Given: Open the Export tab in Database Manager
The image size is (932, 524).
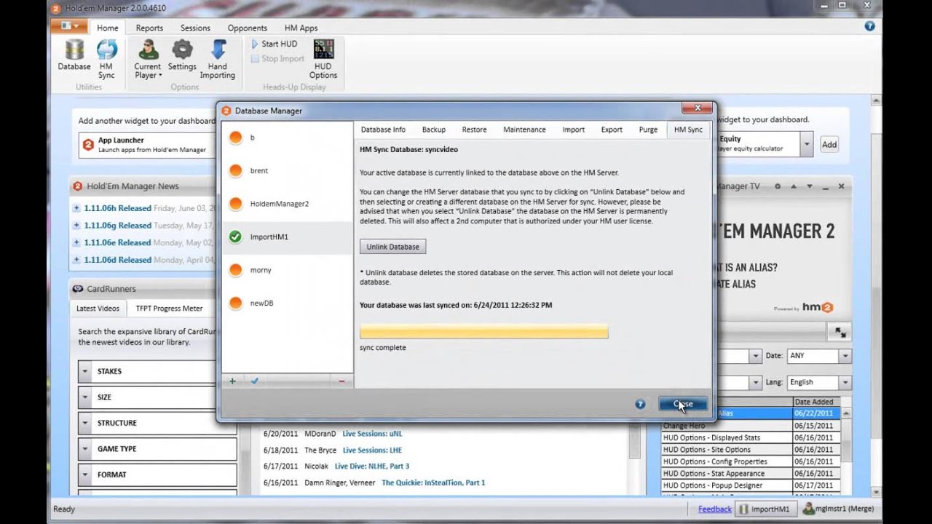Looking at the screenshot, I should tap(612, 130).
